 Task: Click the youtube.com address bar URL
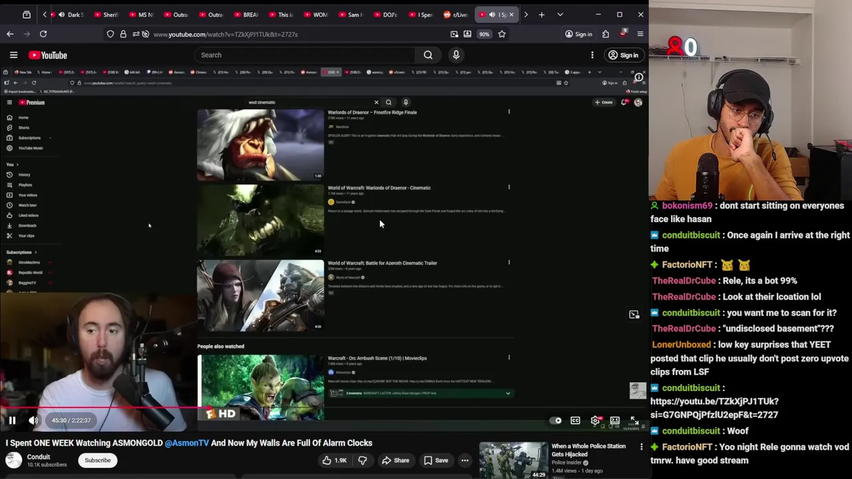pyautogui.click(x=226, y=34)
